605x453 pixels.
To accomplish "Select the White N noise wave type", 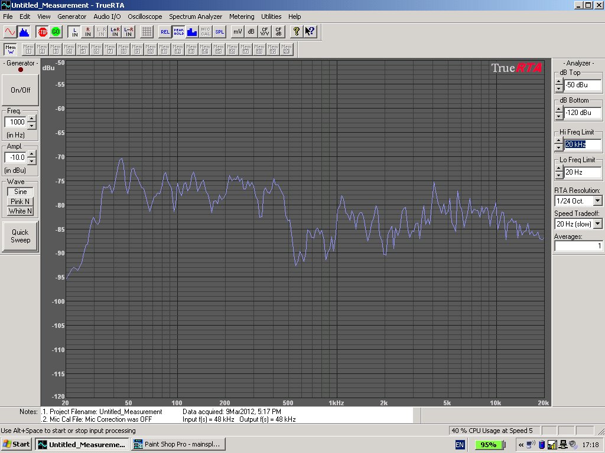I will pos(21,211).
